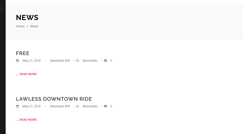Click May 27, 2016 date on Lawless Downtown Ride
The width and height of the screenshot is (243, 134).
(x=31, y=106)
